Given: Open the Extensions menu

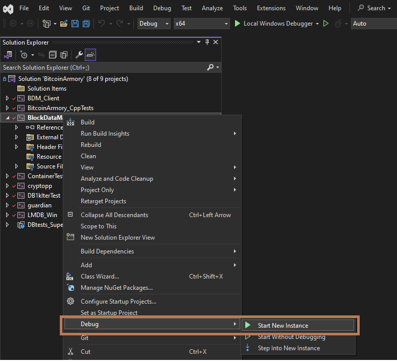Looking at the screenshot, I should 271,8.
